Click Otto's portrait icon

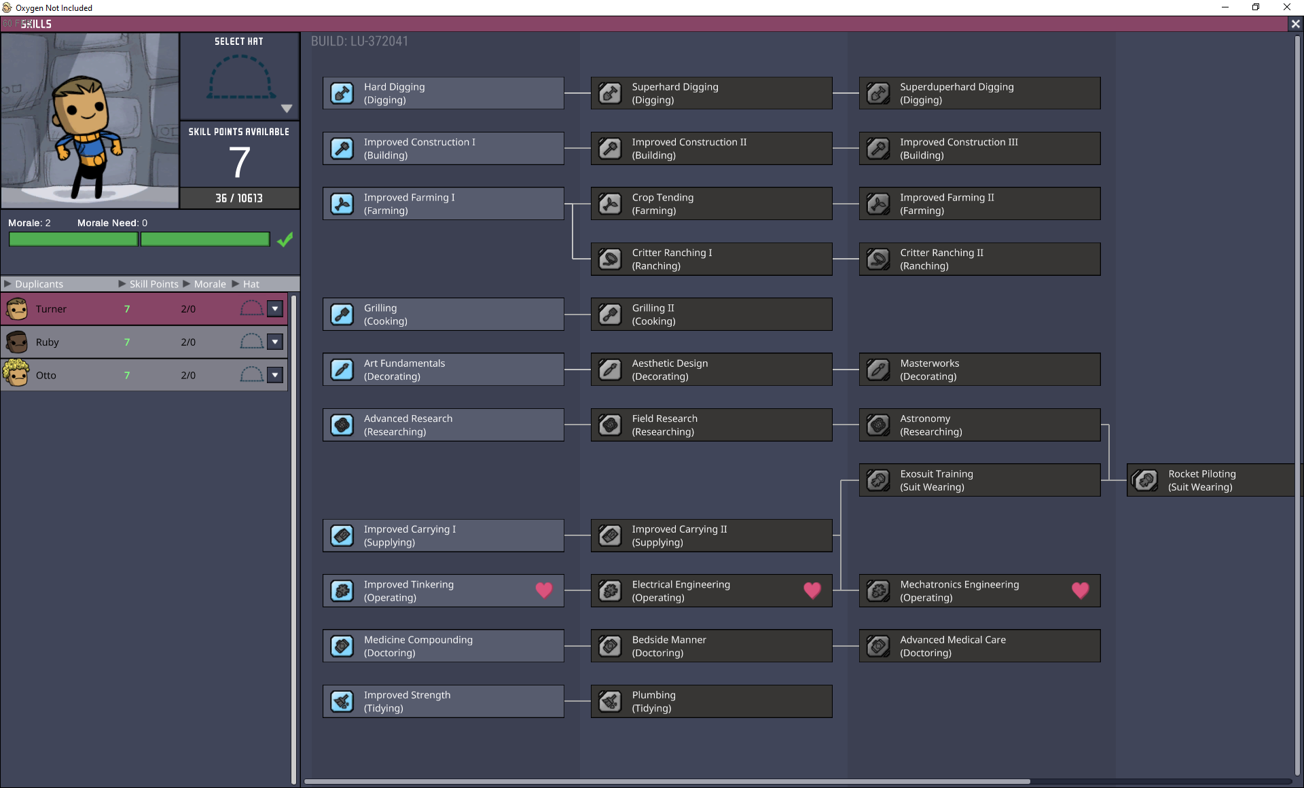click(x=16, y=374)
